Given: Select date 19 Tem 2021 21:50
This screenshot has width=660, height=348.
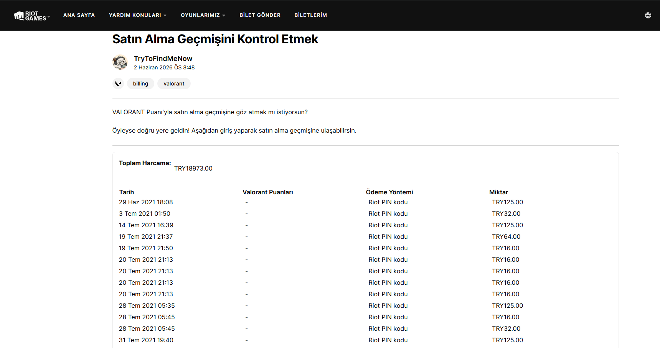Looking at the screenshot, I should pyautogui.click(x=146, y=248).
